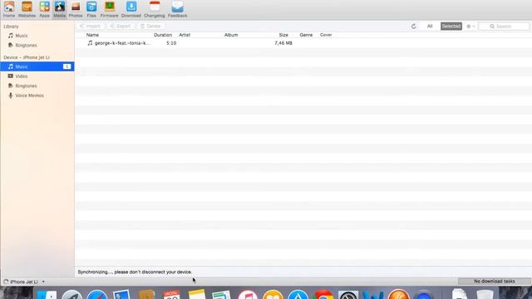Sort by the Album column header
The width and height of the screenshot is (532, 299).
[231, 35]
